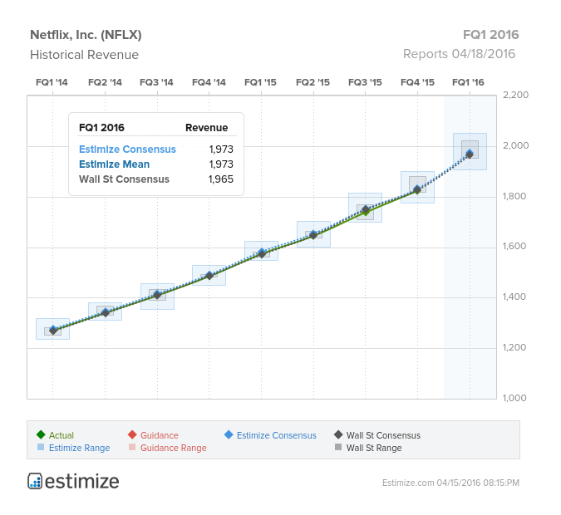Viewport: 561px width, 515px height.
Task: Click the FQ1 '16 estimate data point
Action: click(470, 154)
